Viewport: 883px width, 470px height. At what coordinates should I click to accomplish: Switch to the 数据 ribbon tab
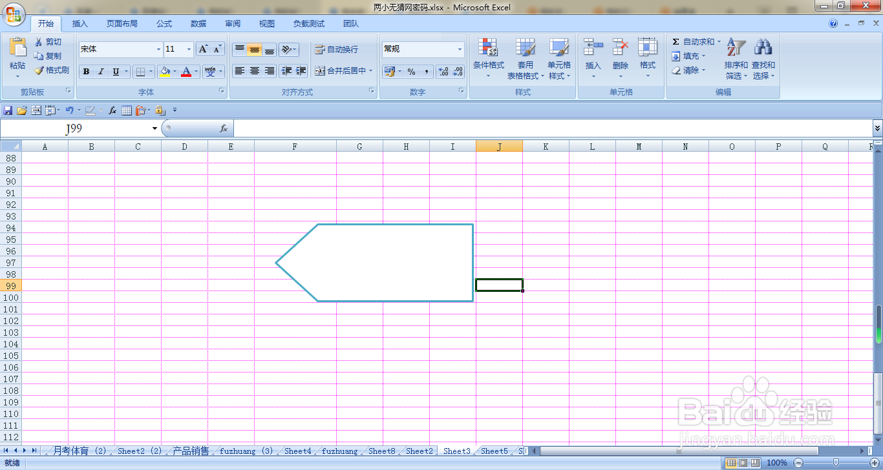[198, 24]
